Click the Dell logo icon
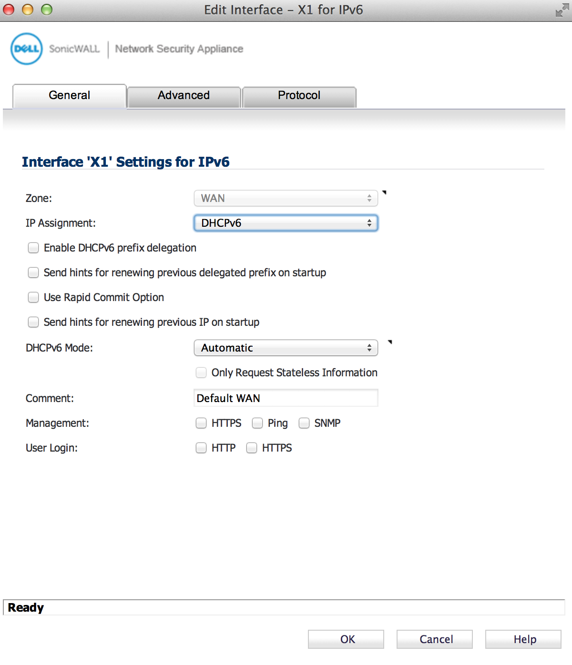The image size is (572, 665). click(x=27, y=49)
